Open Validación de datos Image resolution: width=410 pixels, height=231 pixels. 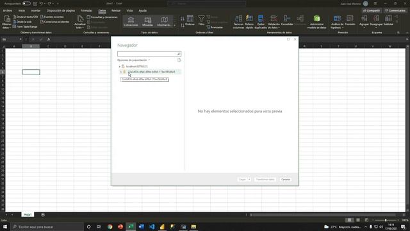click(274, 22)
